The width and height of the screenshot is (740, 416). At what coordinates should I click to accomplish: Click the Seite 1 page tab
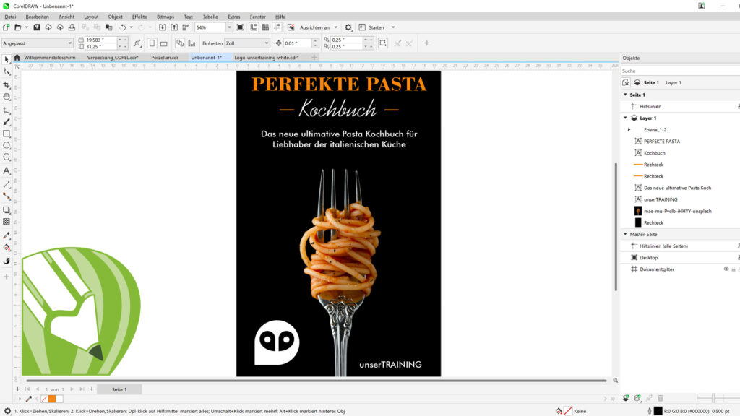point(119,389)
